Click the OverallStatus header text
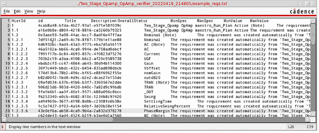Image resolution: width=319 pixels, height=133 pixels. pyautogui.click(x=132, y=21)
